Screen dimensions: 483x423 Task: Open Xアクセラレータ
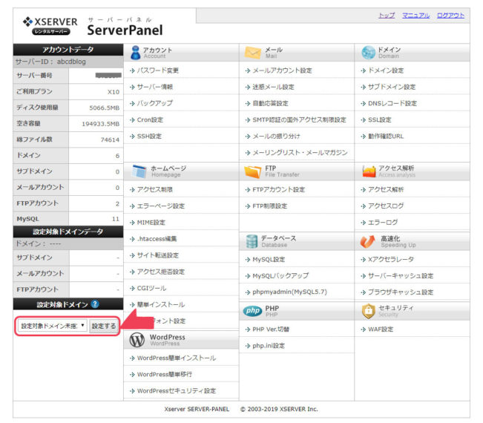pos(390,260)
